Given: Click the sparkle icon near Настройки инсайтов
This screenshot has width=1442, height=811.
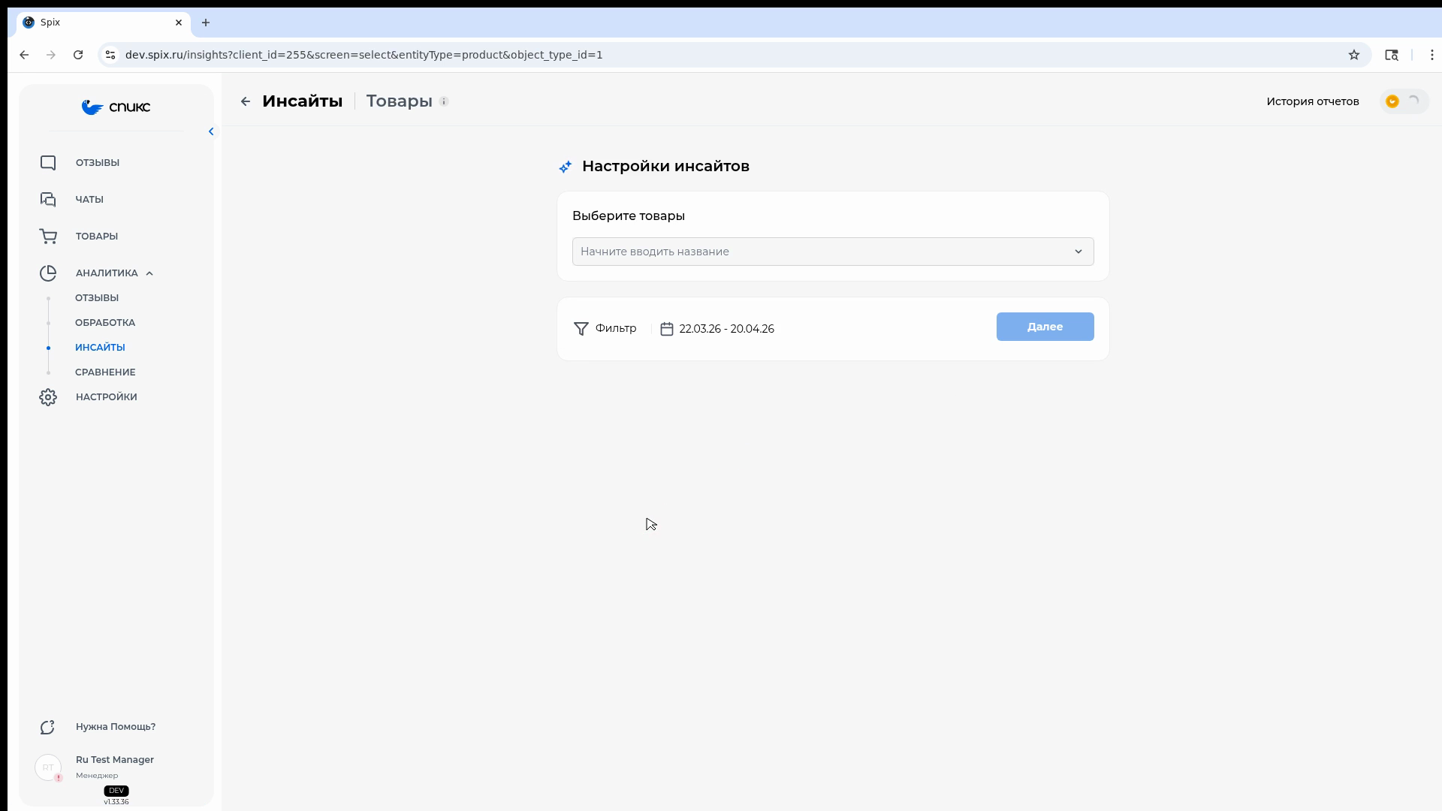Looking at the screenshot, I should pos(566,167).
